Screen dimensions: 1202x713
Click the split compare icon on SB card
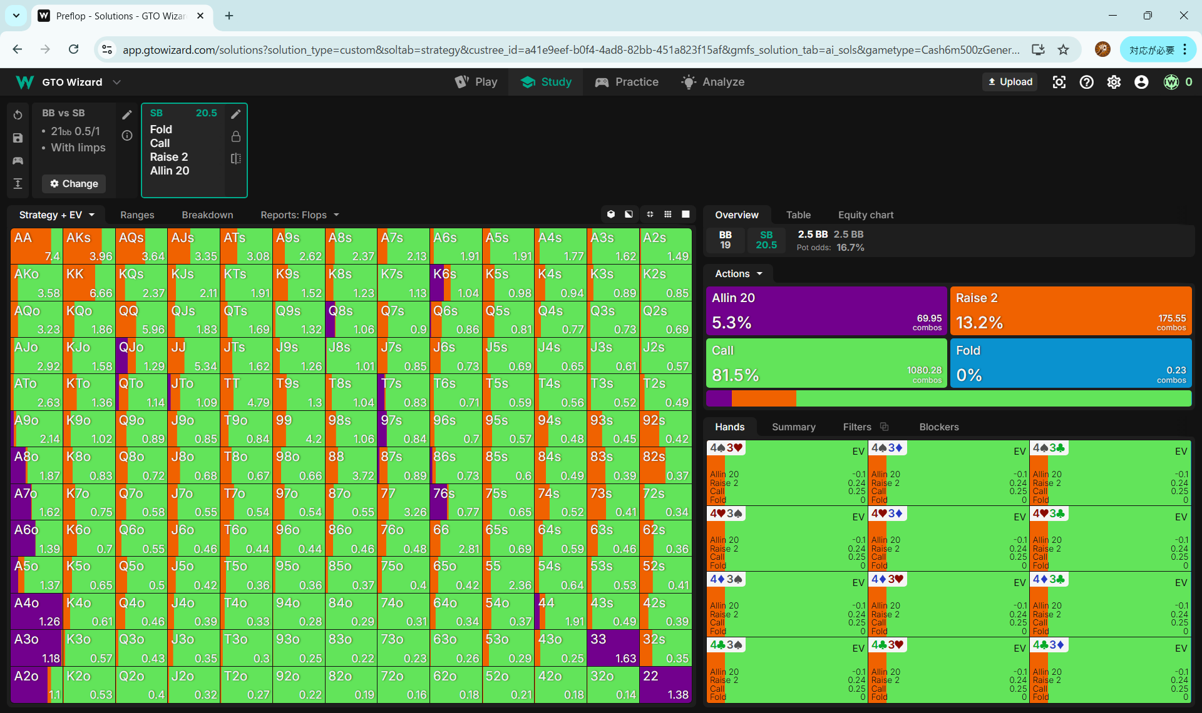point(236,159)
